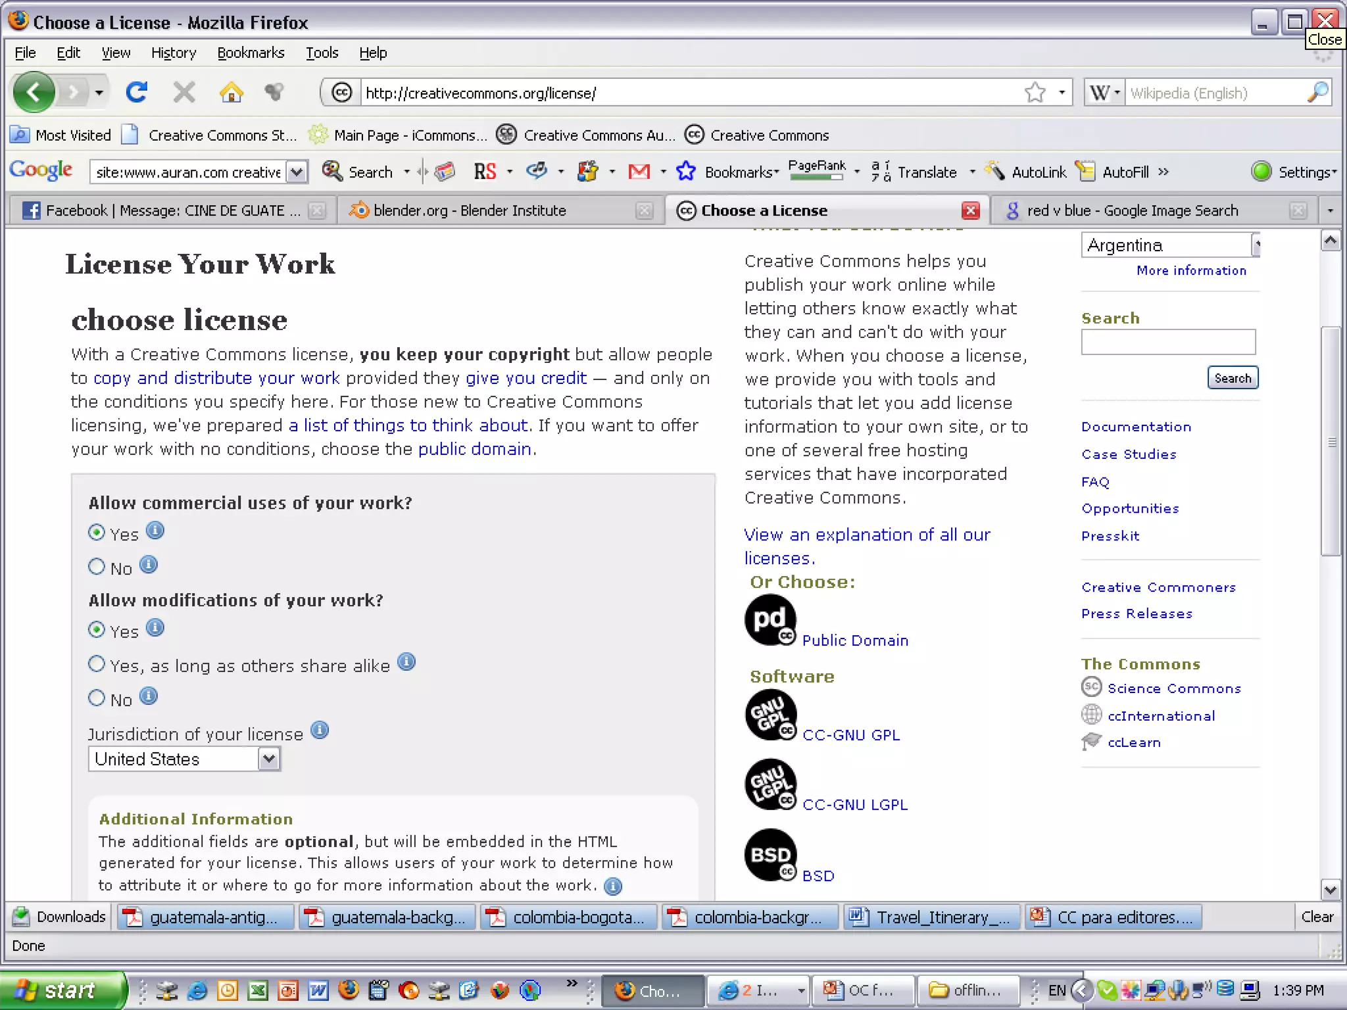The width and height of the screenshot is (1347, 1010).
Task: Click the scrollbar up arrow
Action: pyautogui.click(x=1331, y=241)
